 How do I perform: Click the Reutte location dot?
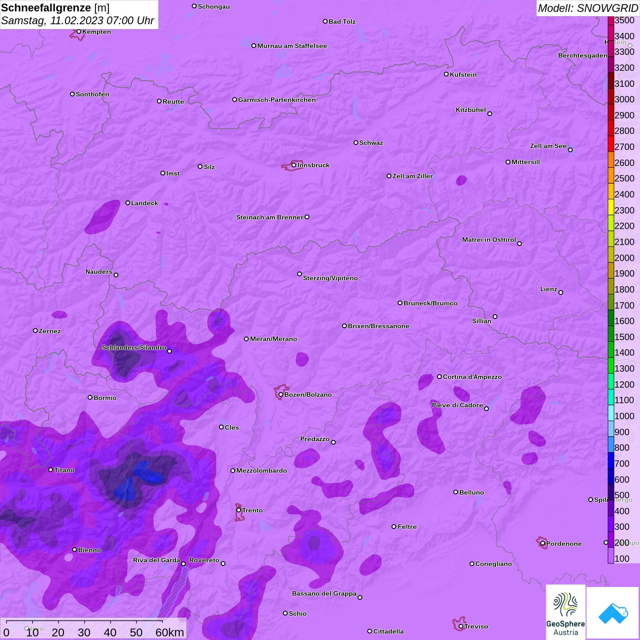point(159,101)
